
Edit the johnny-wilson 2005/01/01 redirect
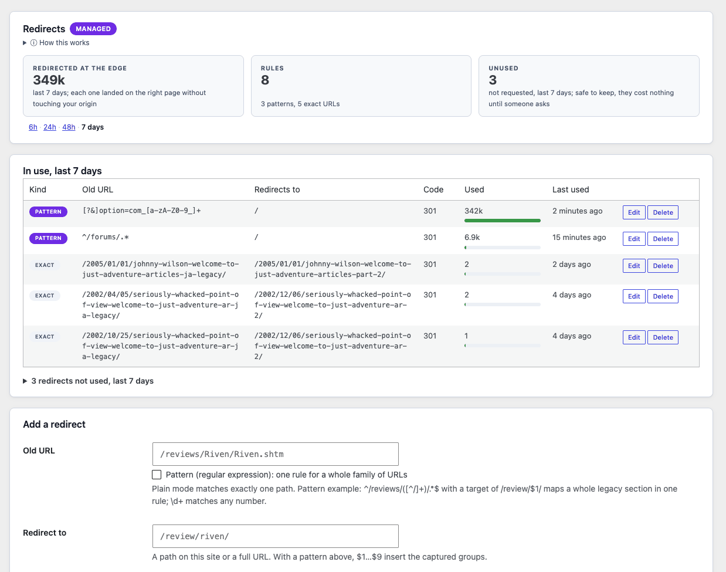click(x=634, y=266)
